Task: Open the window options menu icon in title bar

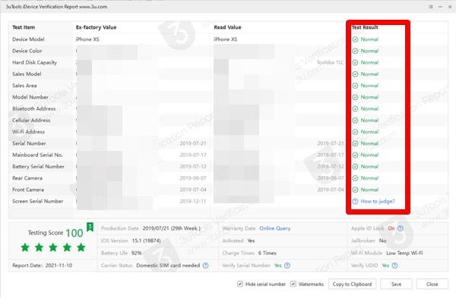Action: pyautogui.click(x=431, y=7)
